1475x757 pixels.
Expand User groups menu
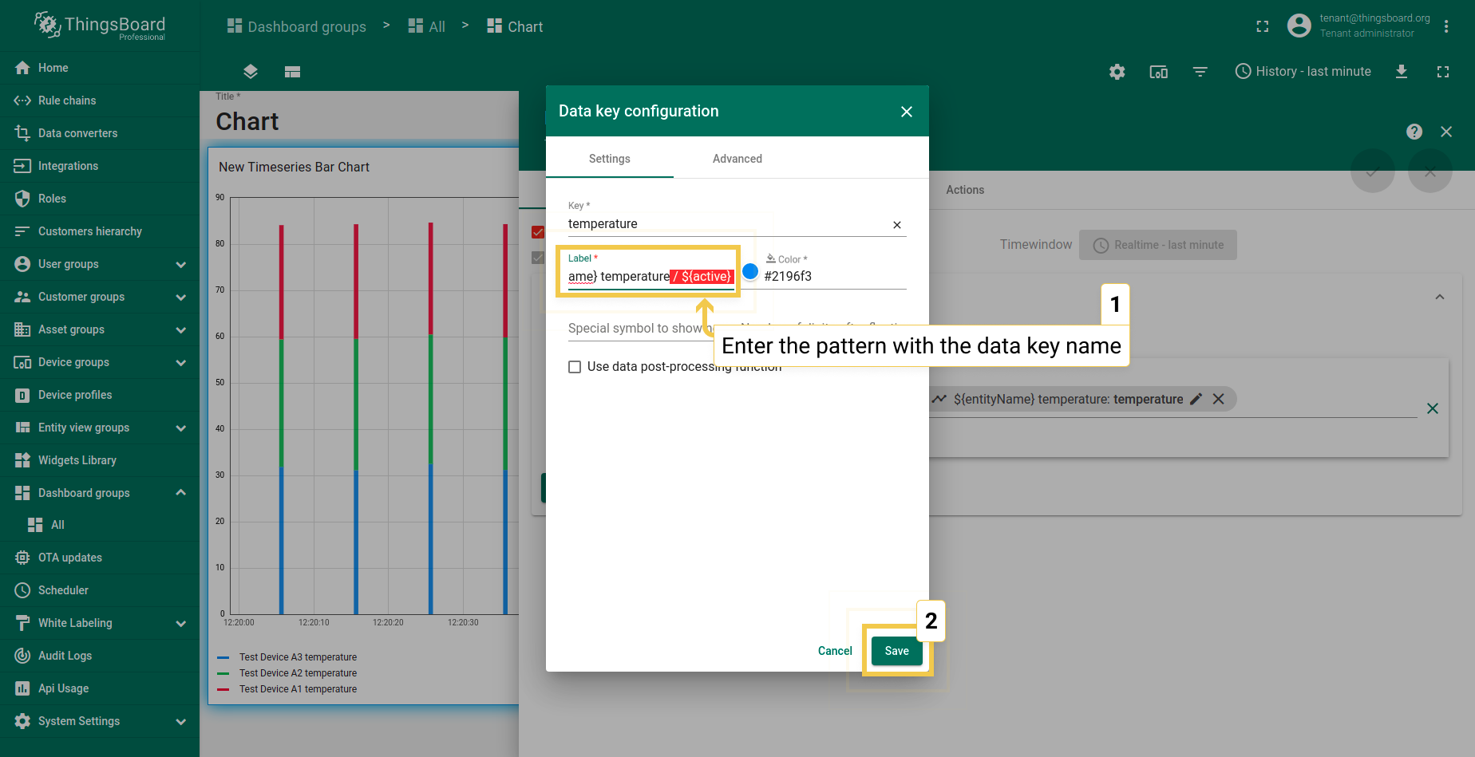point(181,264)
